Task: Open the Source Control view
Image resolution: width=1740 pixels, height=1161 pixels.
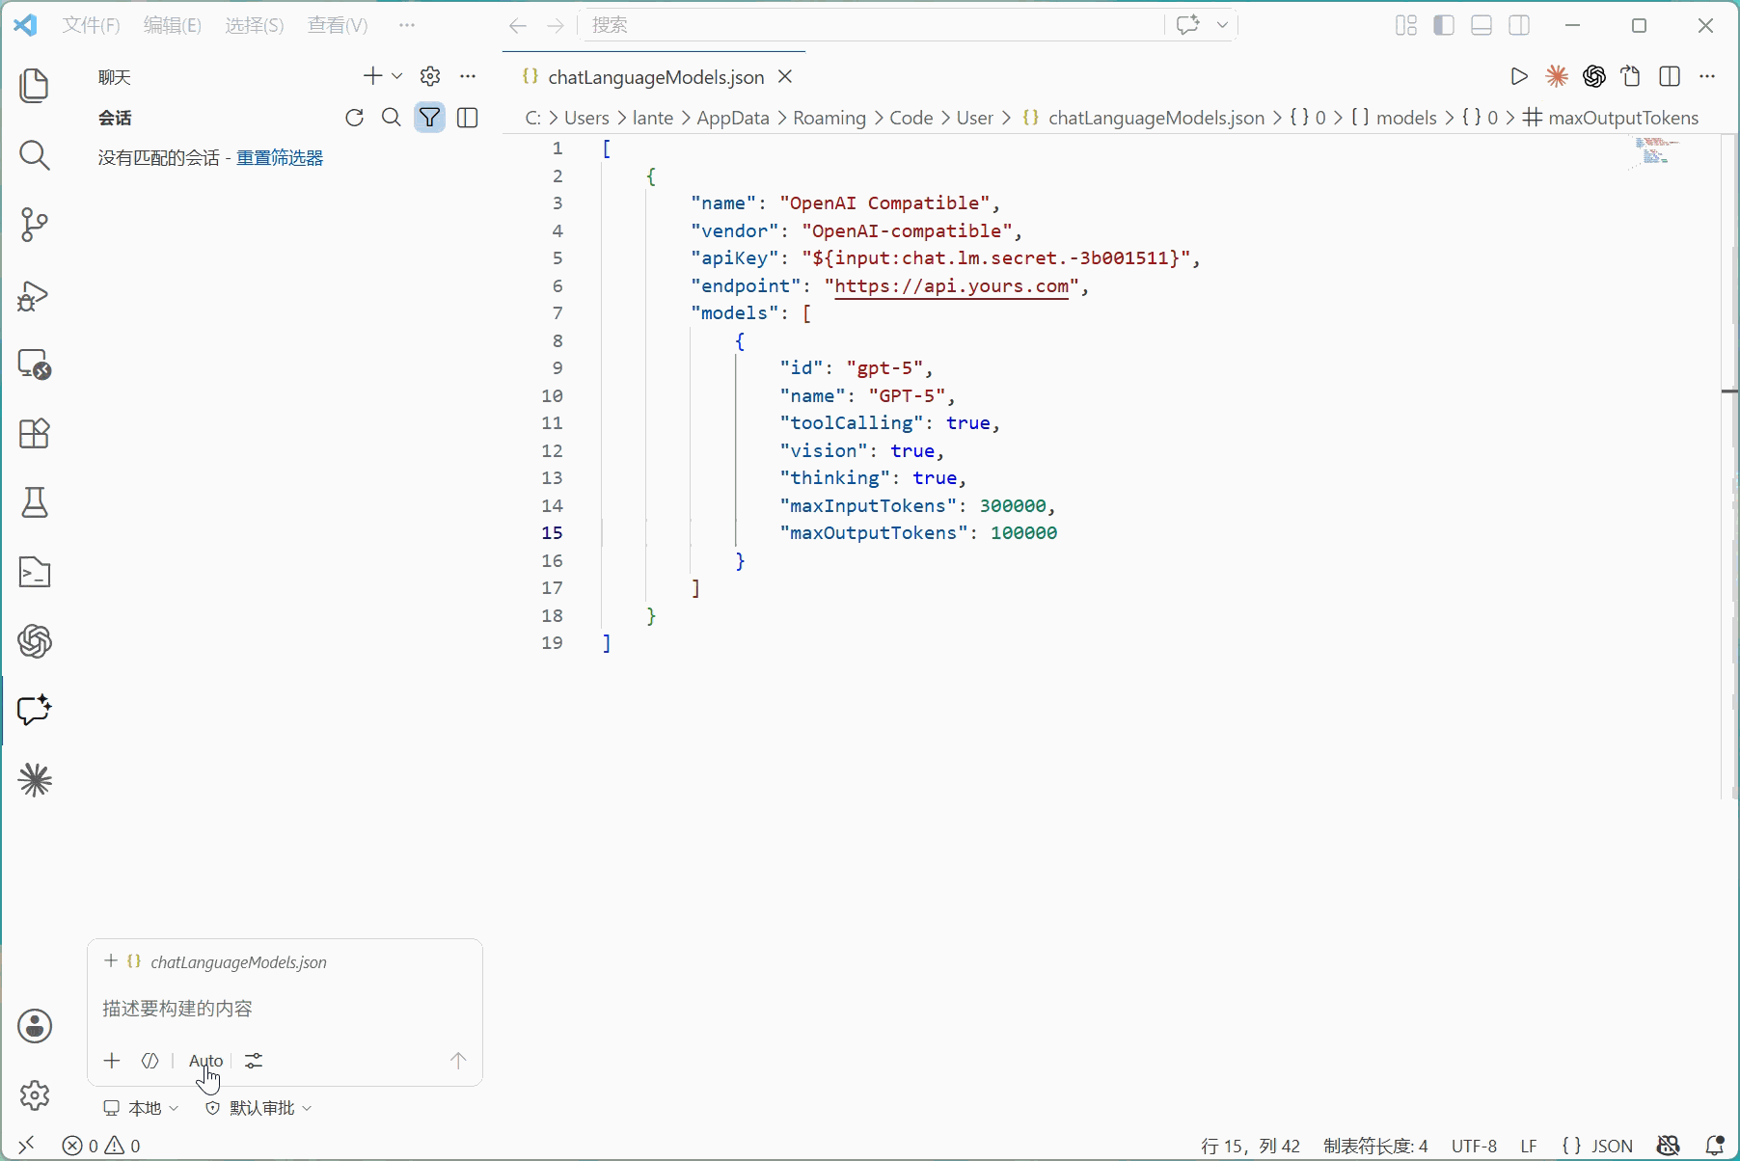Action: coord(35,225)
